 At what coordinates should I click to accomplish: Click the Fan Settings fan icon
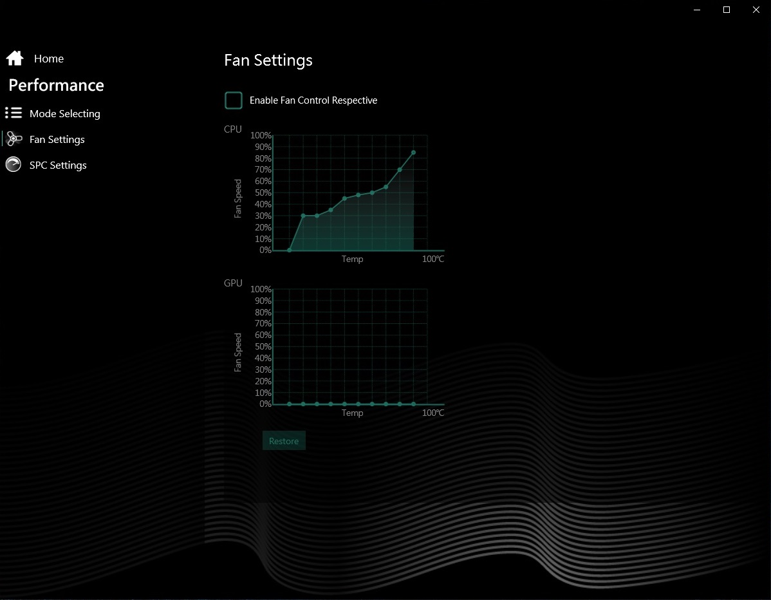click(x=14, y=139)
